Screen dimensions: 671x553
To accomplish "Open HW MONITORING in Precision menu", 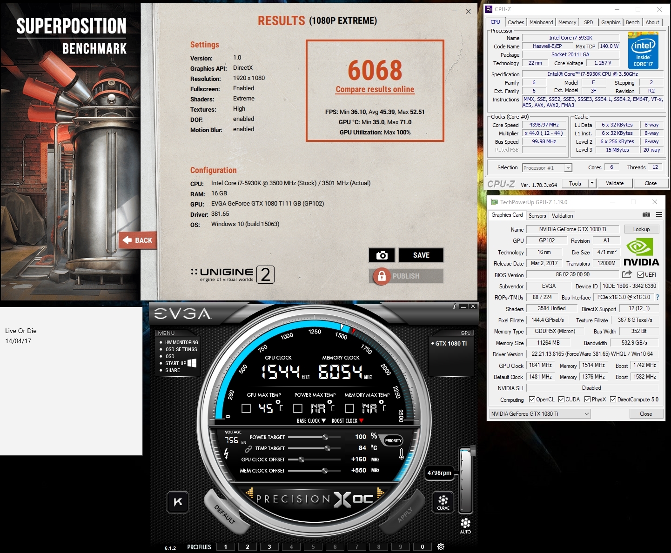I will (181, 342).
